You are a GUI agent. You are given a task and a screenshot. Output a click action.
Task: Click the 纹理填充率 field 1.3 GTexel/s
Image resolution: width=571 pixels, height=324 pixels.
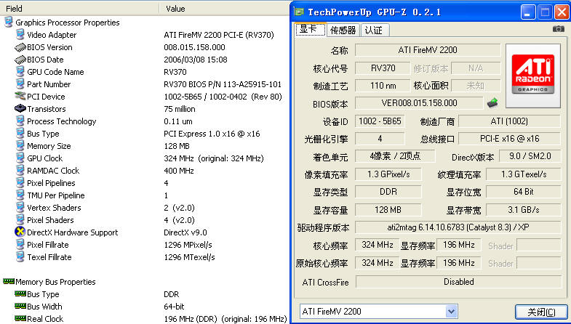pos(523,174)
